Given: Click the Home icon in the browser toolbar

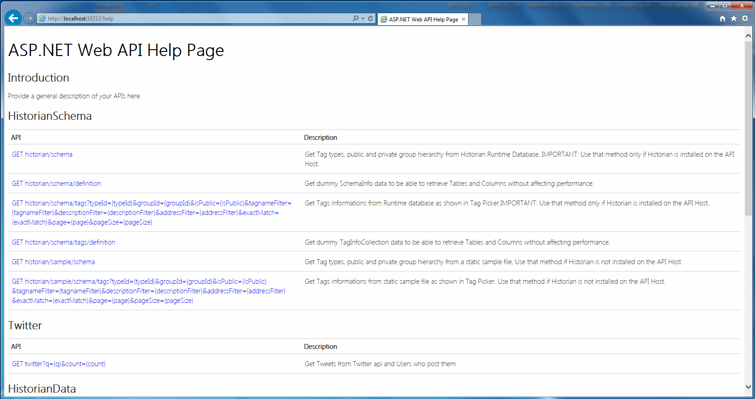Looking at the screenshot, I should [723, 19].
